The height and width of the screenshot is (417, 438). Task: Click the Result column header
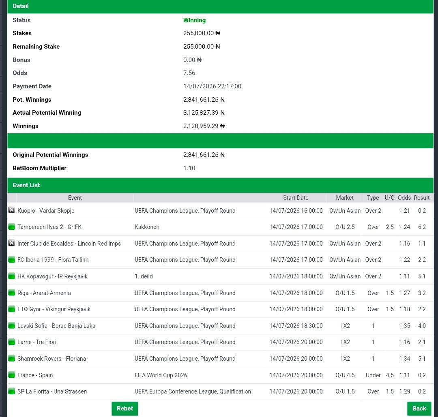(421, 198)
